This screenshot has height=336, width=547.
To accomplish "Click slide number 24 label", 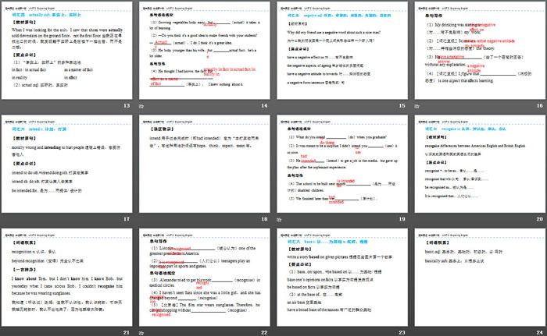I will (540, 333).
